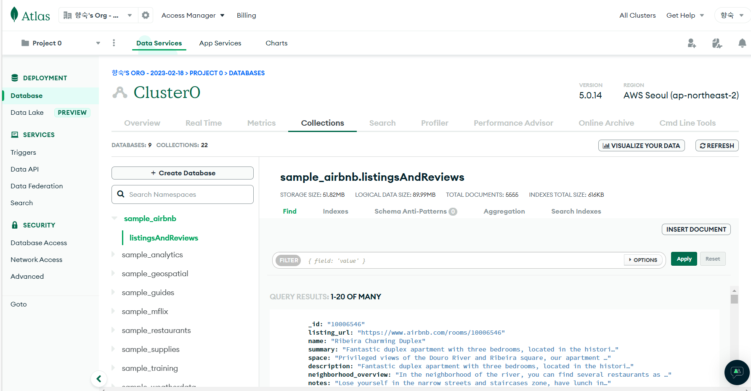Apply the query filter

(684, 259)
